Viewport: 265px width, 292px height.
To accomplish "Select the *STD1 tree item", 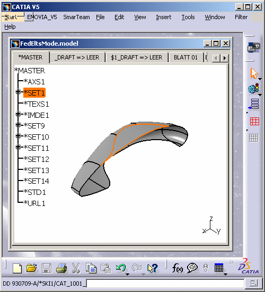I will [35, 192].
